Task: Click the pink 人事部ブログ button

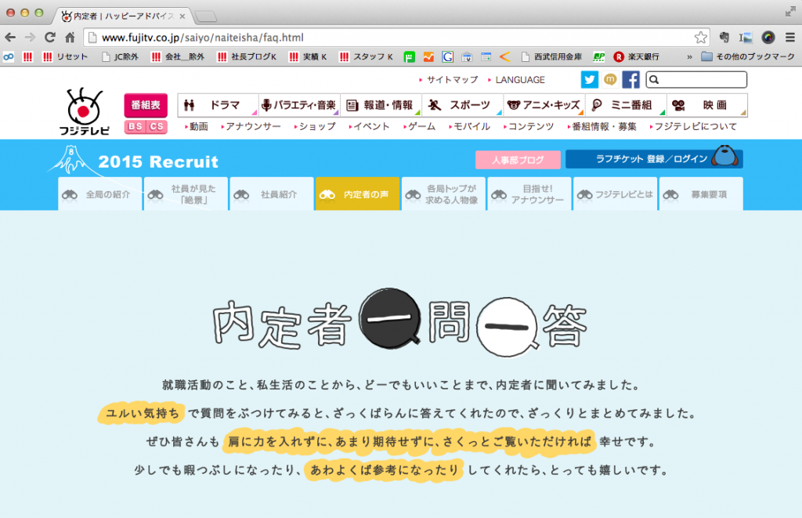Action: [x=518, y=160]
